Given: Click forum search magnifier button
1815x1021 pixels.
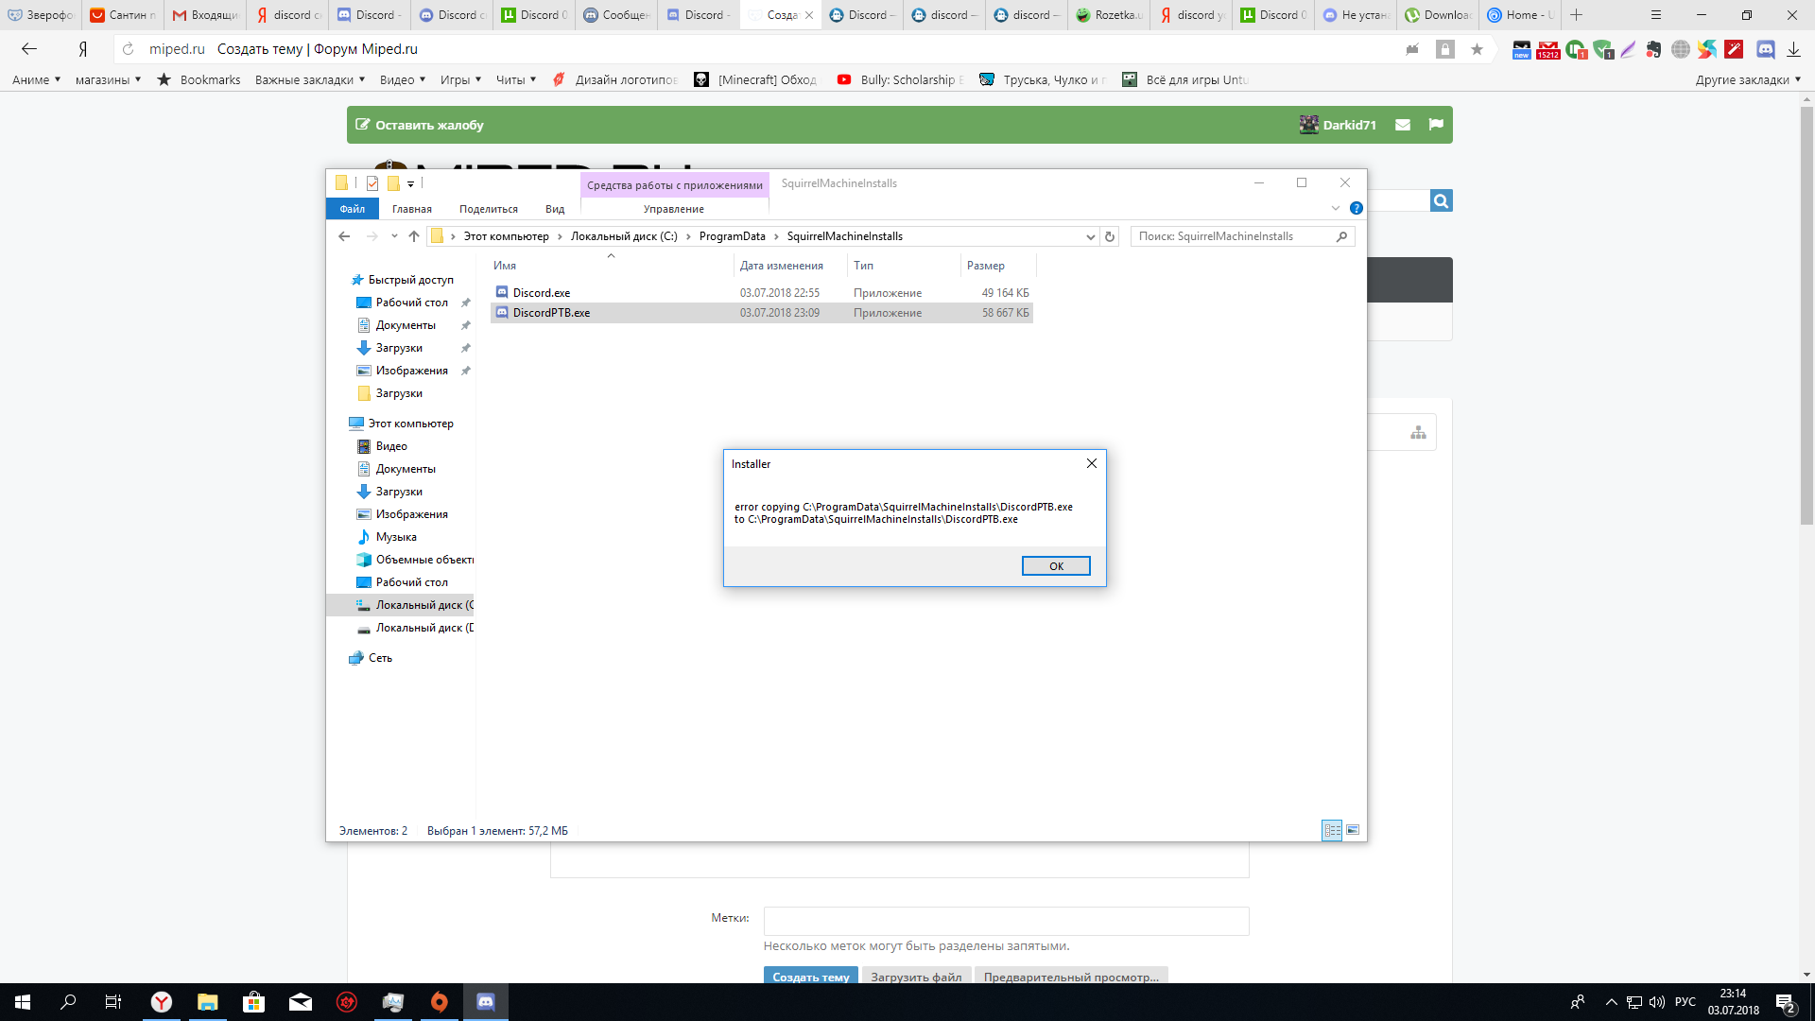Looking at the screenshot, I should 1442,200.
